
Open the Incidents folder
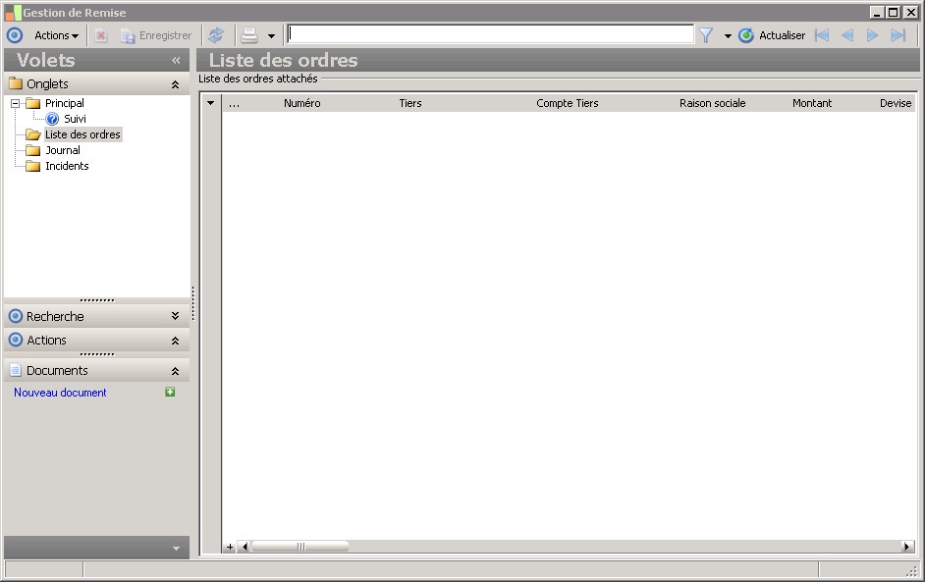pyautogui.click(x=67, y=166)
